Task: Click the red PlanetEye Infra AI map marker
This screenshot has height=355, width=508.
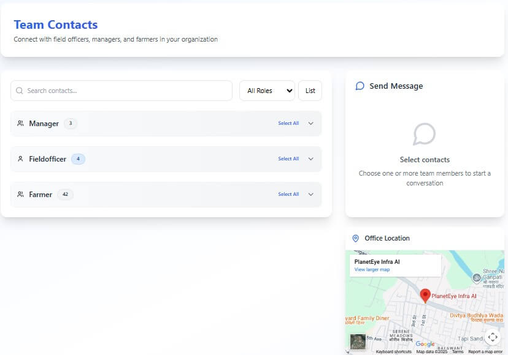Action: coord(425,296)
